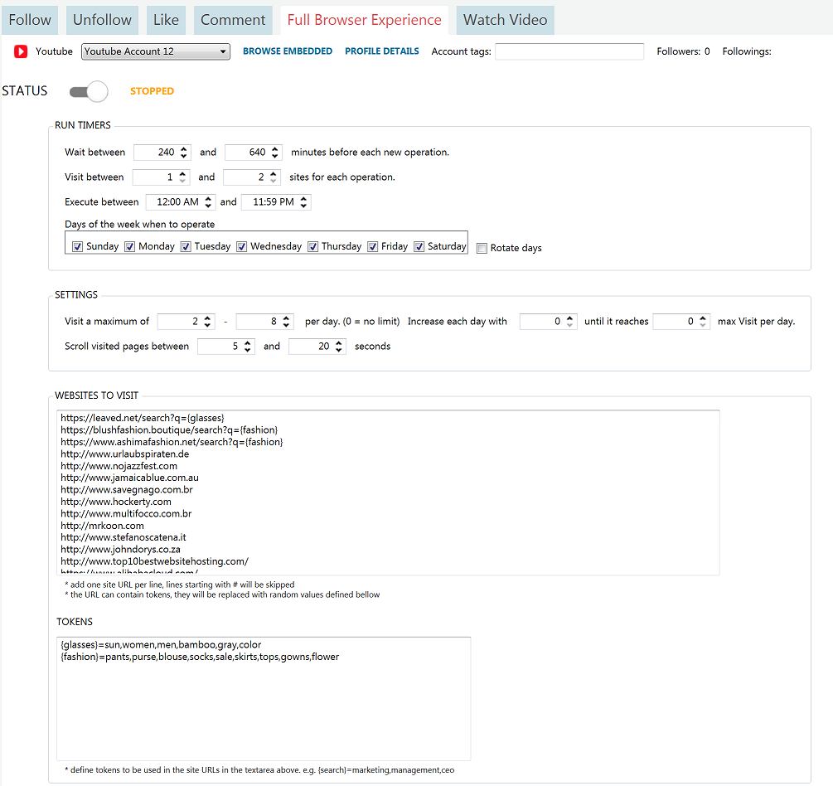Click the BROWSE EMBEDDED link
Screen dimensions: 833x786
(x=288, y=51)
